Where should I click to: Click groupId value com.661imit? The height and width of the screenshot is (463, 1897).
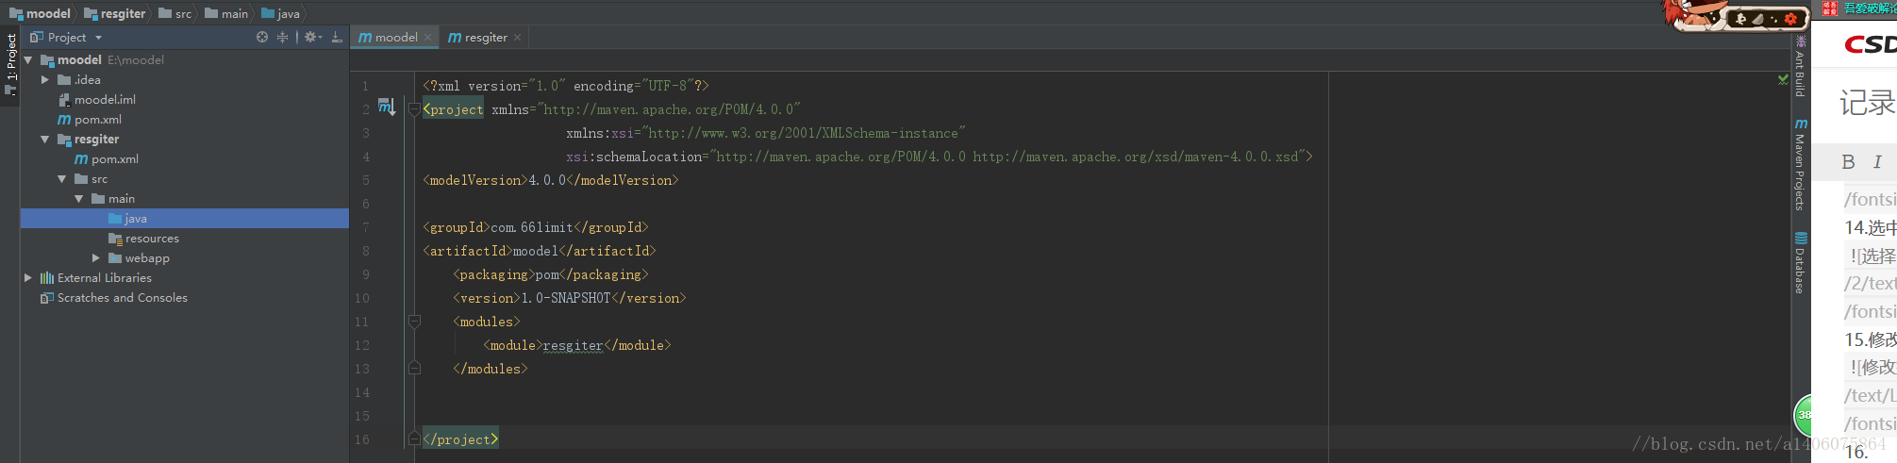531,227
